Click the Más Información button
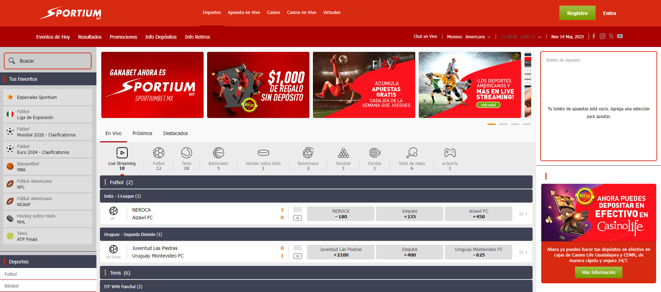Viewport: 661px width, 292px height. [598, 273]
